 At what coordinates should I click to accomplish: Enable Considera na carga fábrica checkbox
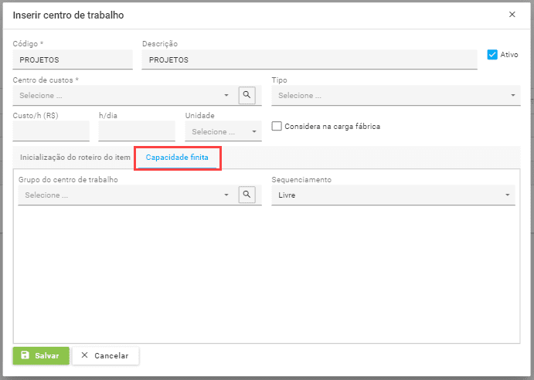(277, 127)
